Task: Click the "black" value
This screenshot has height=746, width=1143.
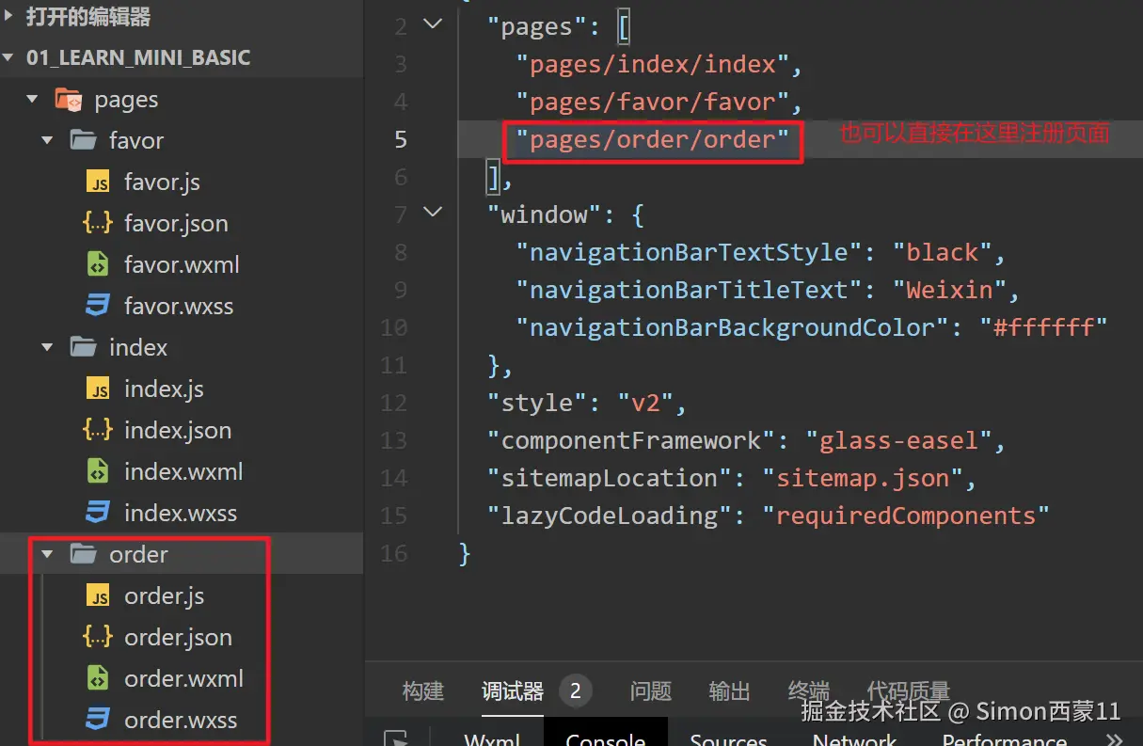Action: (x=943, y=252)
